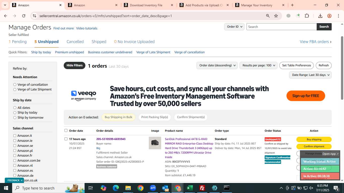Click the Hide Filters button
The width and height of the screenshot is (344, 193).
(75, 65)
